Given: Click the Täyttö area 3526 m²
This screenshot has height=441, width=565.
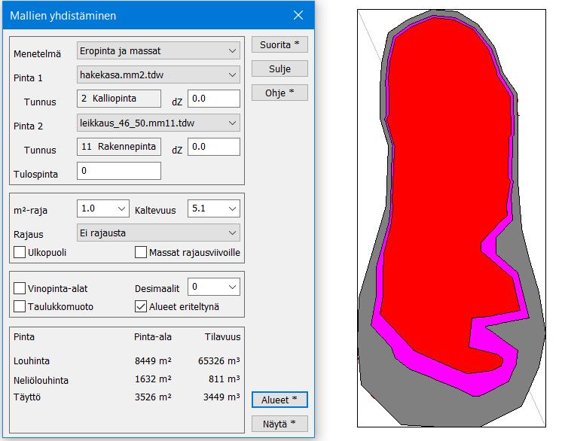Looking at the screenshot, I should (153, 397).
